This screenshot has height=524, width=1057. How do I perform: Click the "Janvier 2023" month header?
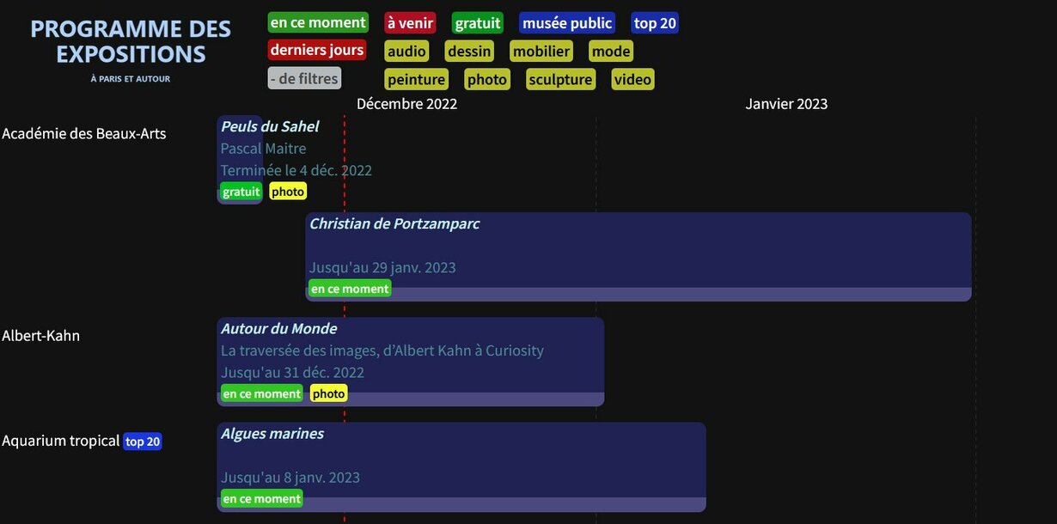(786, 104)
